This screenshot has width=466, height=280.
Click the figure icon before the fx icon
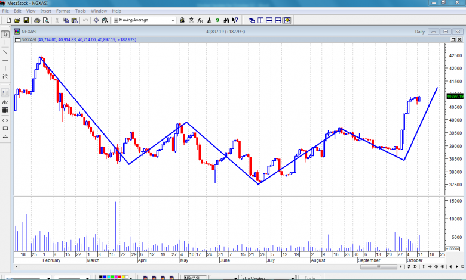point(191,20)
